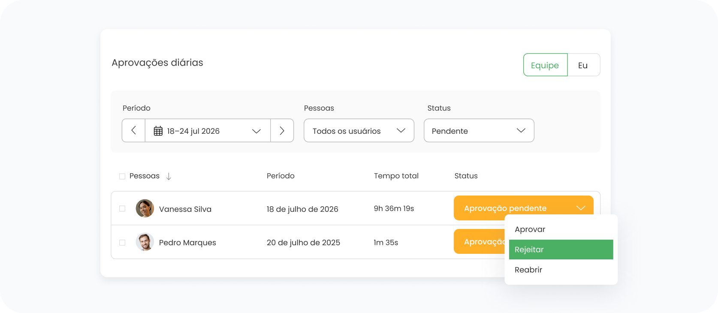Click Pedro Marques's avatar photo
Viewport: 718px width, 313px height.
(145, 242)
